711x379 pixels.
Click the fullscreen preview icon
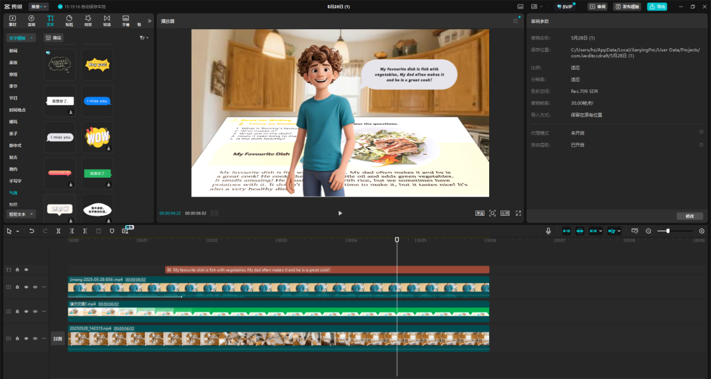518,213
